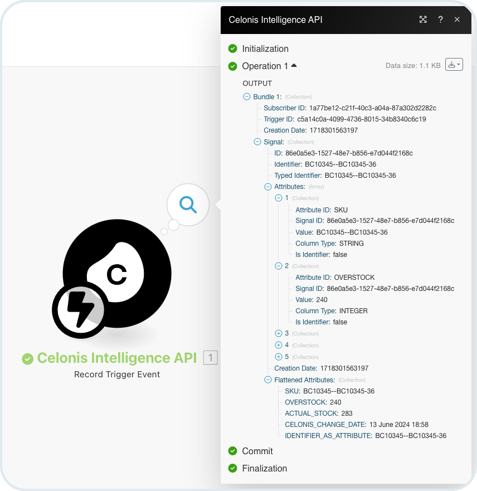Open the download output bundles dropdown

point(454,65)
